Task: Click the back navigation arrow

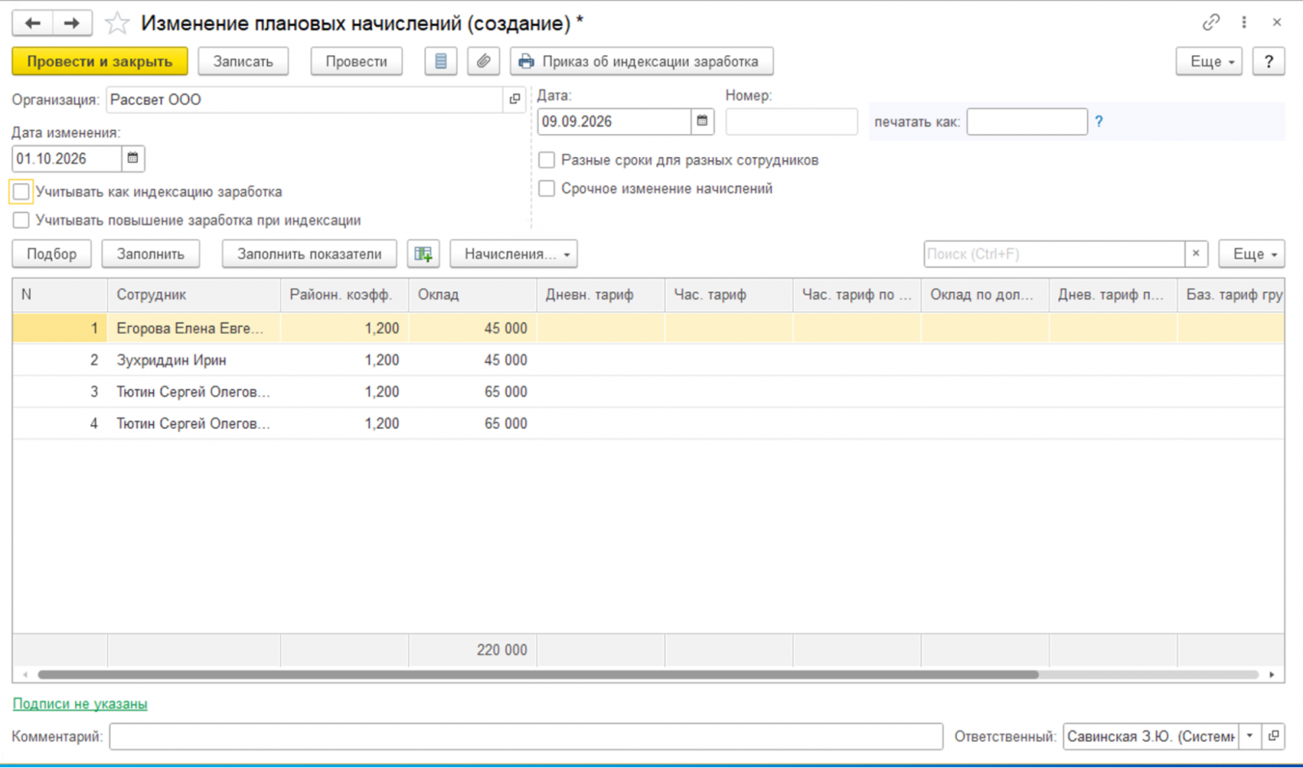Action: coord(33,23)
